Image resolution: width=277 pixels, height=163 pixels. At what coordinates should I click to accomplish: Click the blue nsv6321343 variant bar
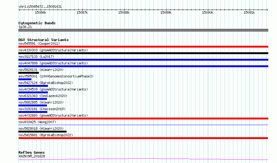click(x=33, y=99)
